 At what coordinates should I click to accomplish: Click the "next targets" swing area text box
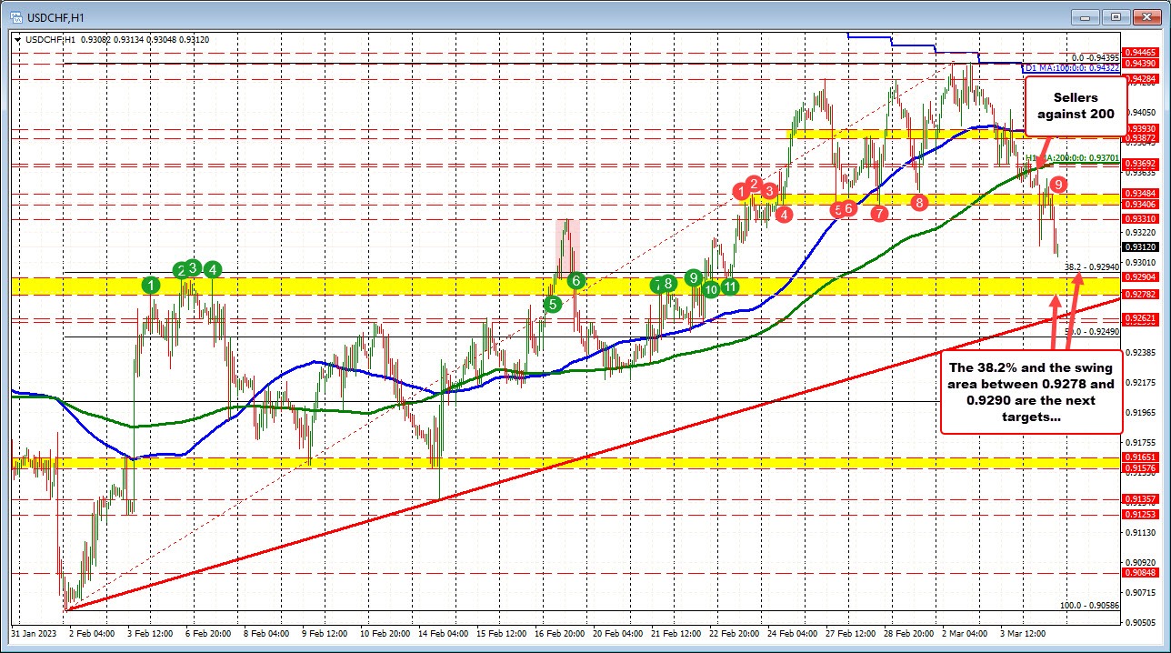(1032, 391)
